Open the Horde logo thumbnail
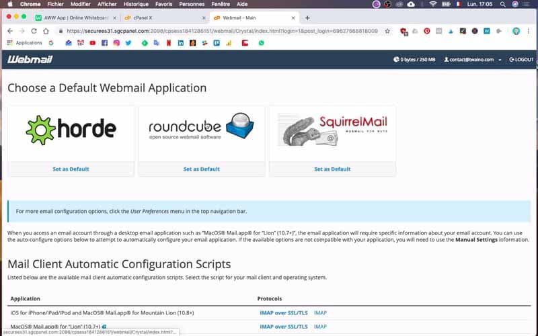The image size is (538, 336). click(71, 130)
